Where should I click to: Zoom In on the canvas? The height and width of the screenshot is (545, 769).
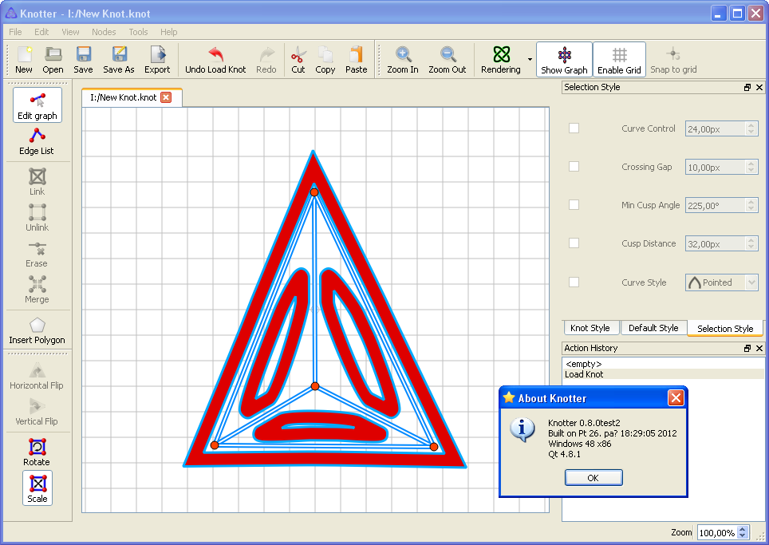[x=403, y=60]
